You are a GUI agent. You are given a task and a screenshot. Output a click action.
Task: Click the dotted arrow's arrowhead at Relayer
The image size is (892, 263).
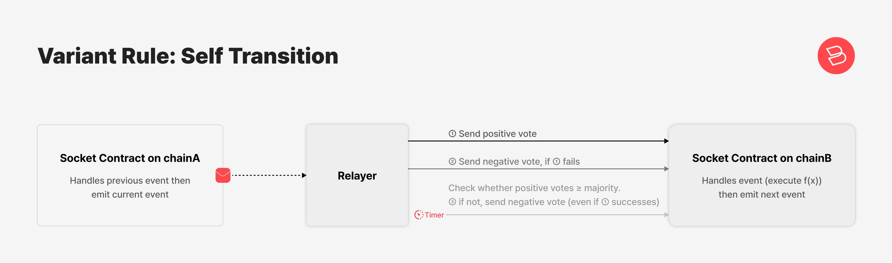click(x=304, y=175)
